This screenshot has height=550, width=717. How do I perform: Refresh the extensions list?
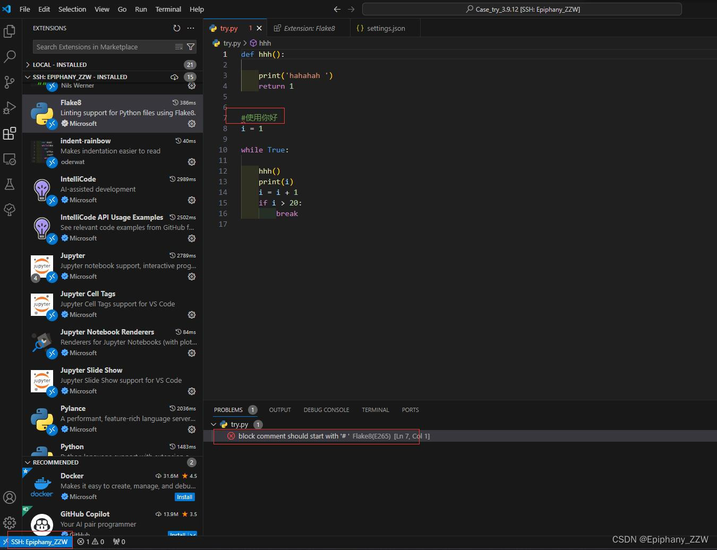177,28
